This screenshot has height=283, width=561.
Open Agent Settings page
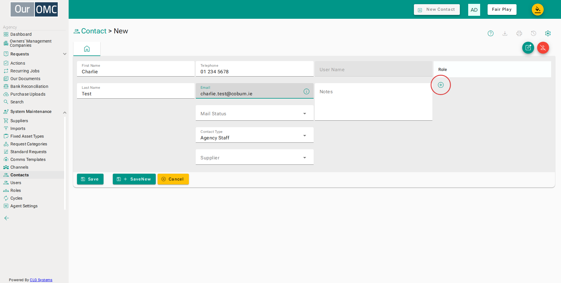(24, 206)
